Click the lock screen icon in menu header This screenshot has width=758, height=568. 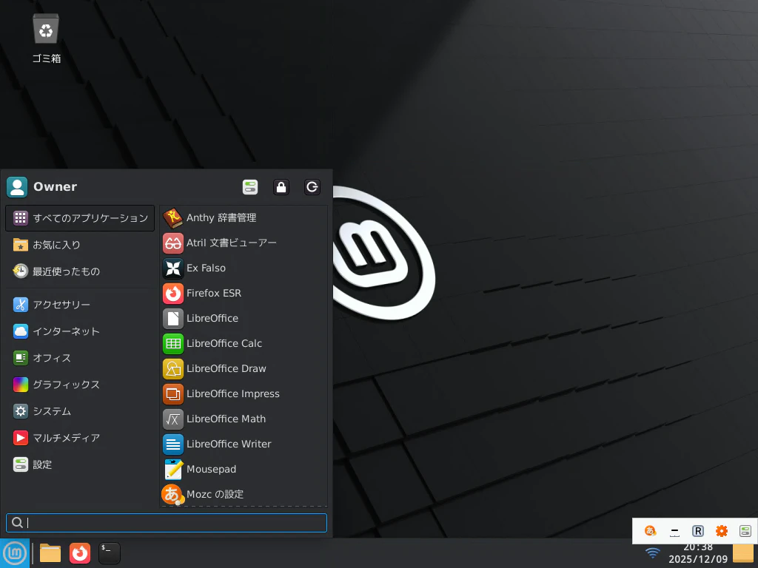point(281,187)
